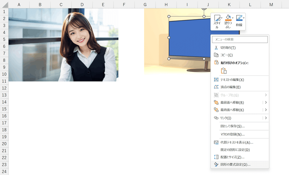Expand the 枠線 dropdown arrow
The image size is (289, 175).
point(243,18)
